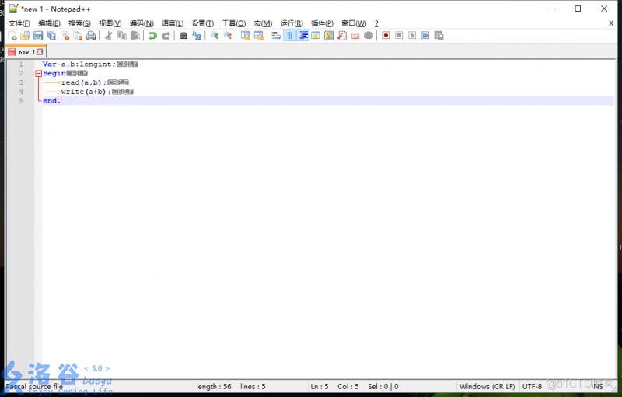Image resolution: width=622 pixels, height=397 pixels.
Task: Click the X at menu bar right end
Action: click(611, 23)
